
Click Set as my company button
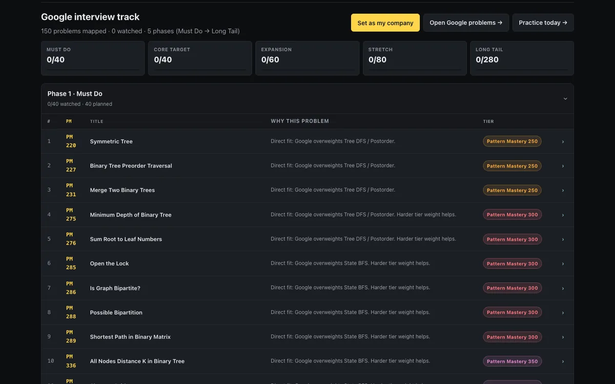385,23
